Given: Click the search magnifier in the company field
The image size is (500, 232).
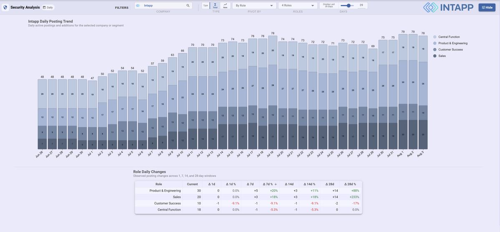Looking at the screenshot, I should coord(188,5).
